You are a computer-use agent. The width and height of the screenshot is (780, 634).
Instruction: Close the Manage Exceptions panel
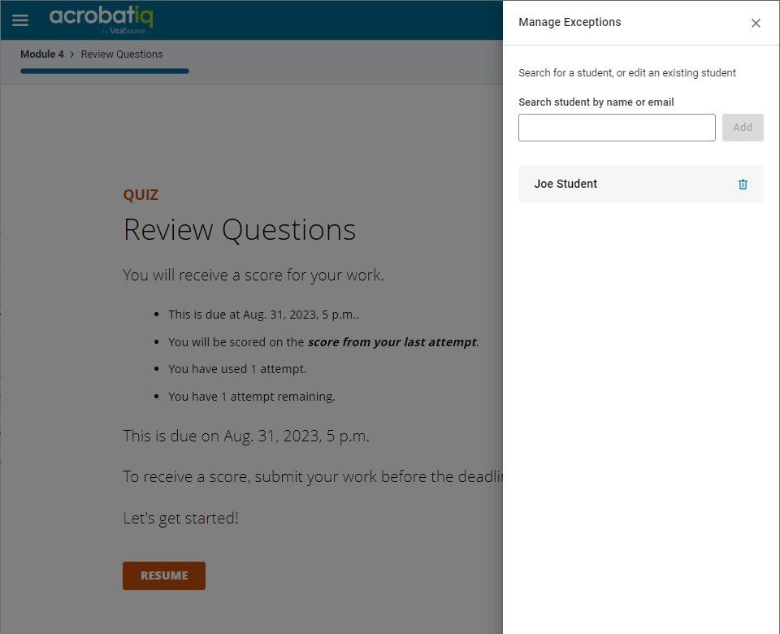pyautogui.click(x=756, y=23)
